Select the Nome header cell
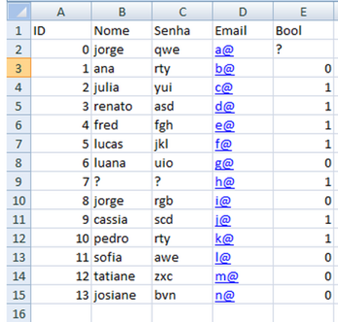The image size is (338, 322). pyautogui.click(x=121, y=30)
